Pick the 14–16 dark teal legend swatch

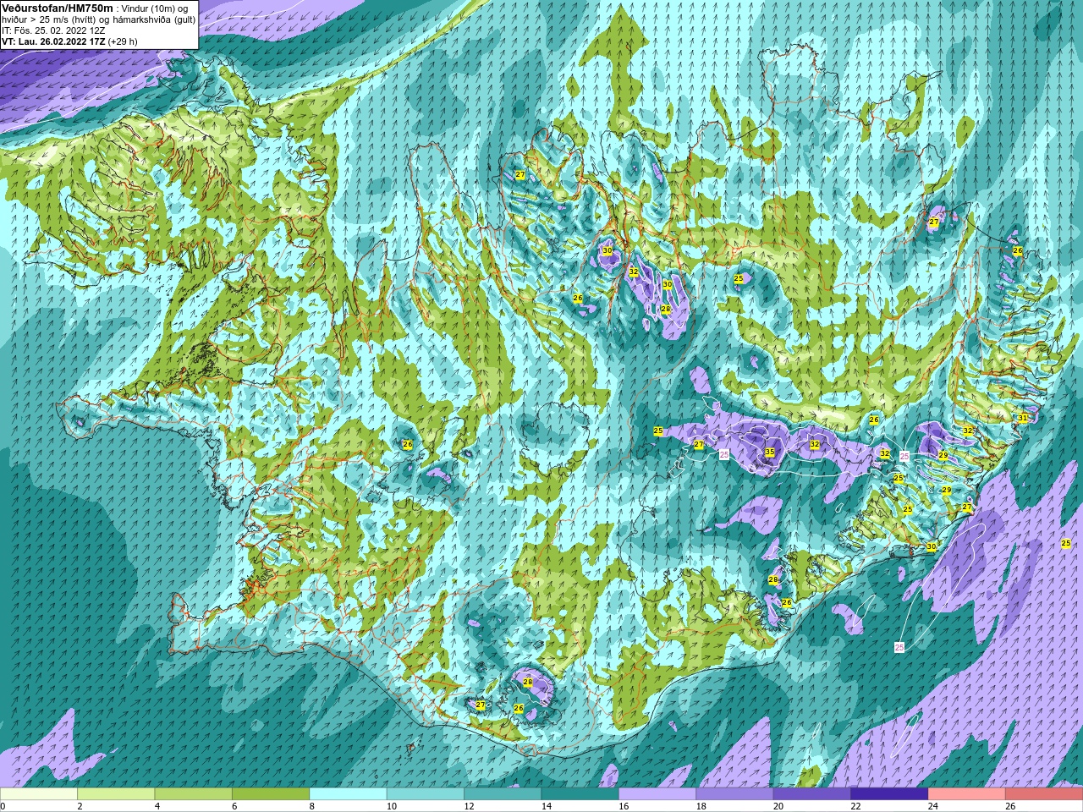tap(580, 794)
